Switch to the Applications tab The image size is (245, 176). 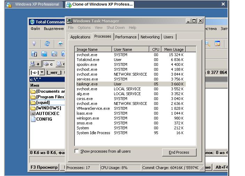click(80, 37)
